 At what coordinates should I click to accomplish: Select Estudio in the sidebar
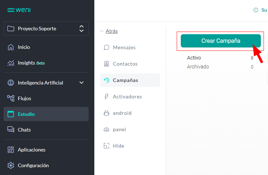coord(46,114)
